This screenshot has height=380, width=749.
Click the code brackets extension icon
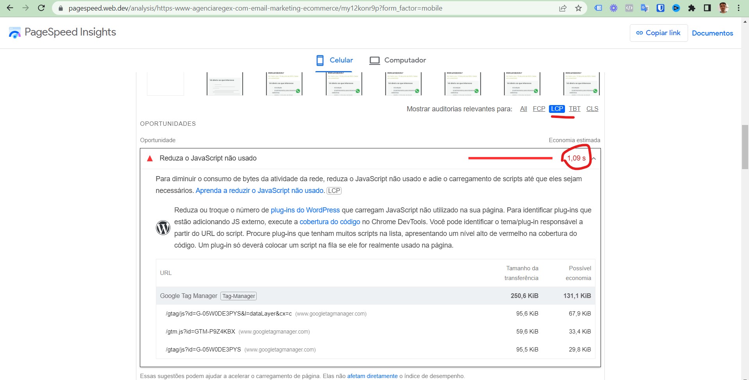click(x=629, y=8)
